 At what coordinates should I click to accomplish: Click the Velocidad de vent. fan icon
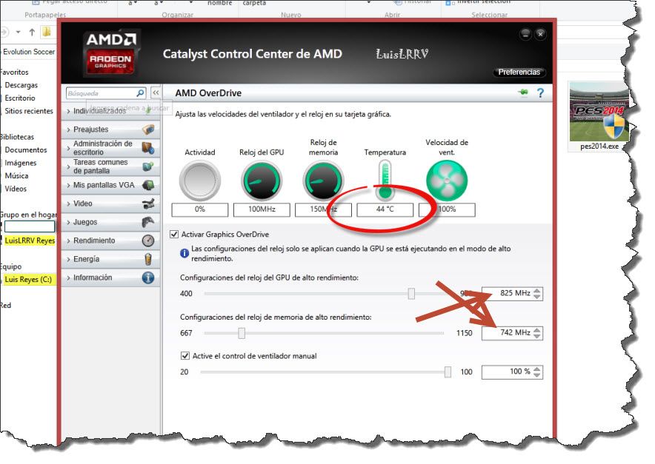pos(447,181)
